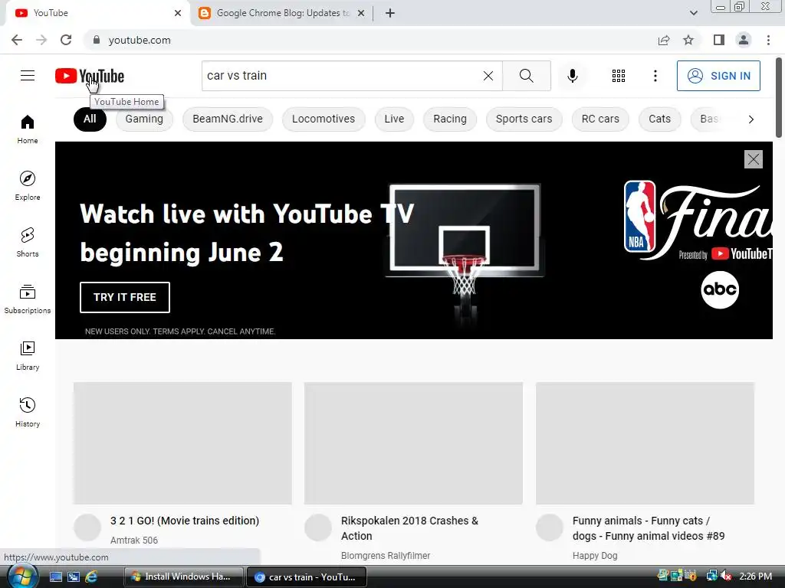Viewport: 785px width, 588px height.
Task: Select the Gaming filter chip
Action: coord(144,119)
